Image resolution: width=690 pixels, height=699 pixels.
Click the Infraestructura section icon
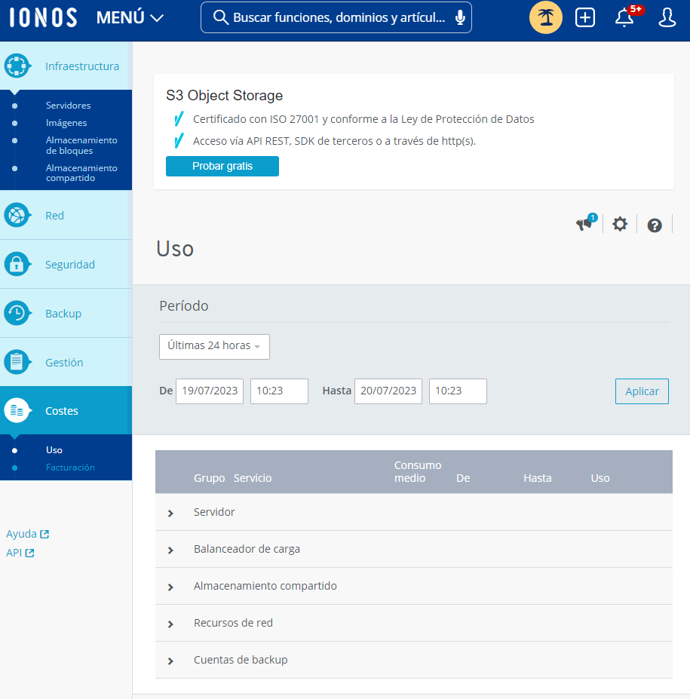pos(17,66)
